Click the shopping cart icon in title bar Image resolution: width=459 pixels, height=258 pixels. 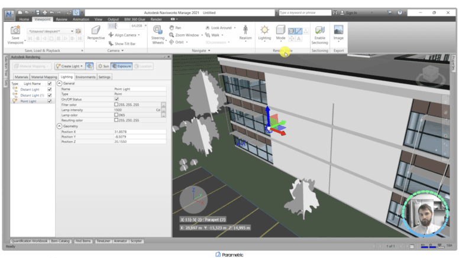pyautogui.click(x=390, y=12)
